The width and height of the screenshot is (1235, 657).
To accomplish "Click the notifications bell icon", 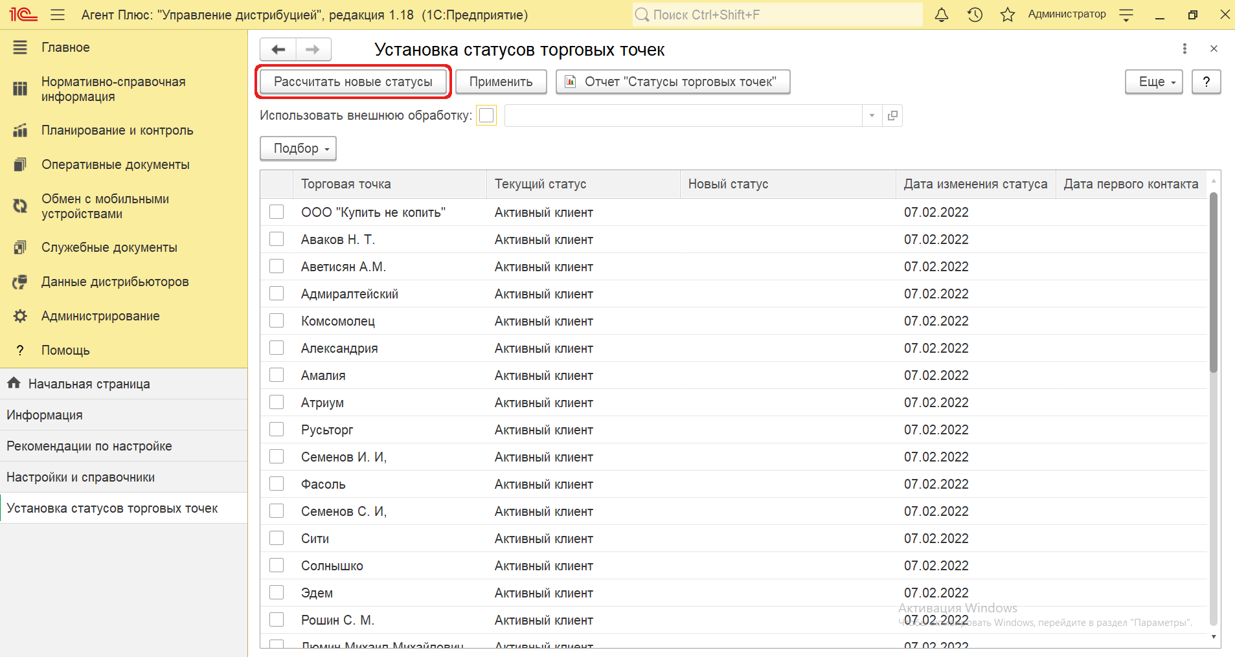I will (x=942, y=15).
